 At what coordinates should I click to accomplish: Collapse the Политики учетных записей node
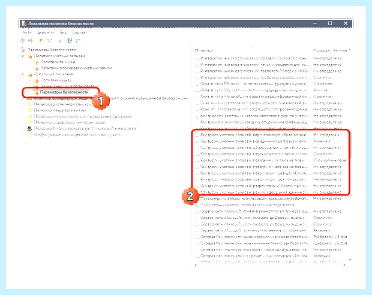(23, 56)
